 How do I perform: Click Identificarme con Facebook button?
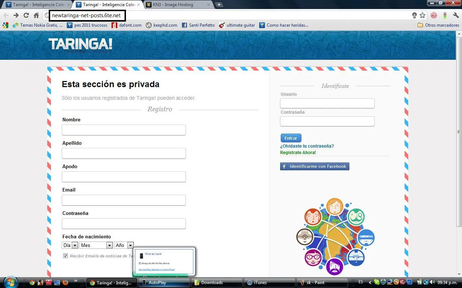click(315, 166)
